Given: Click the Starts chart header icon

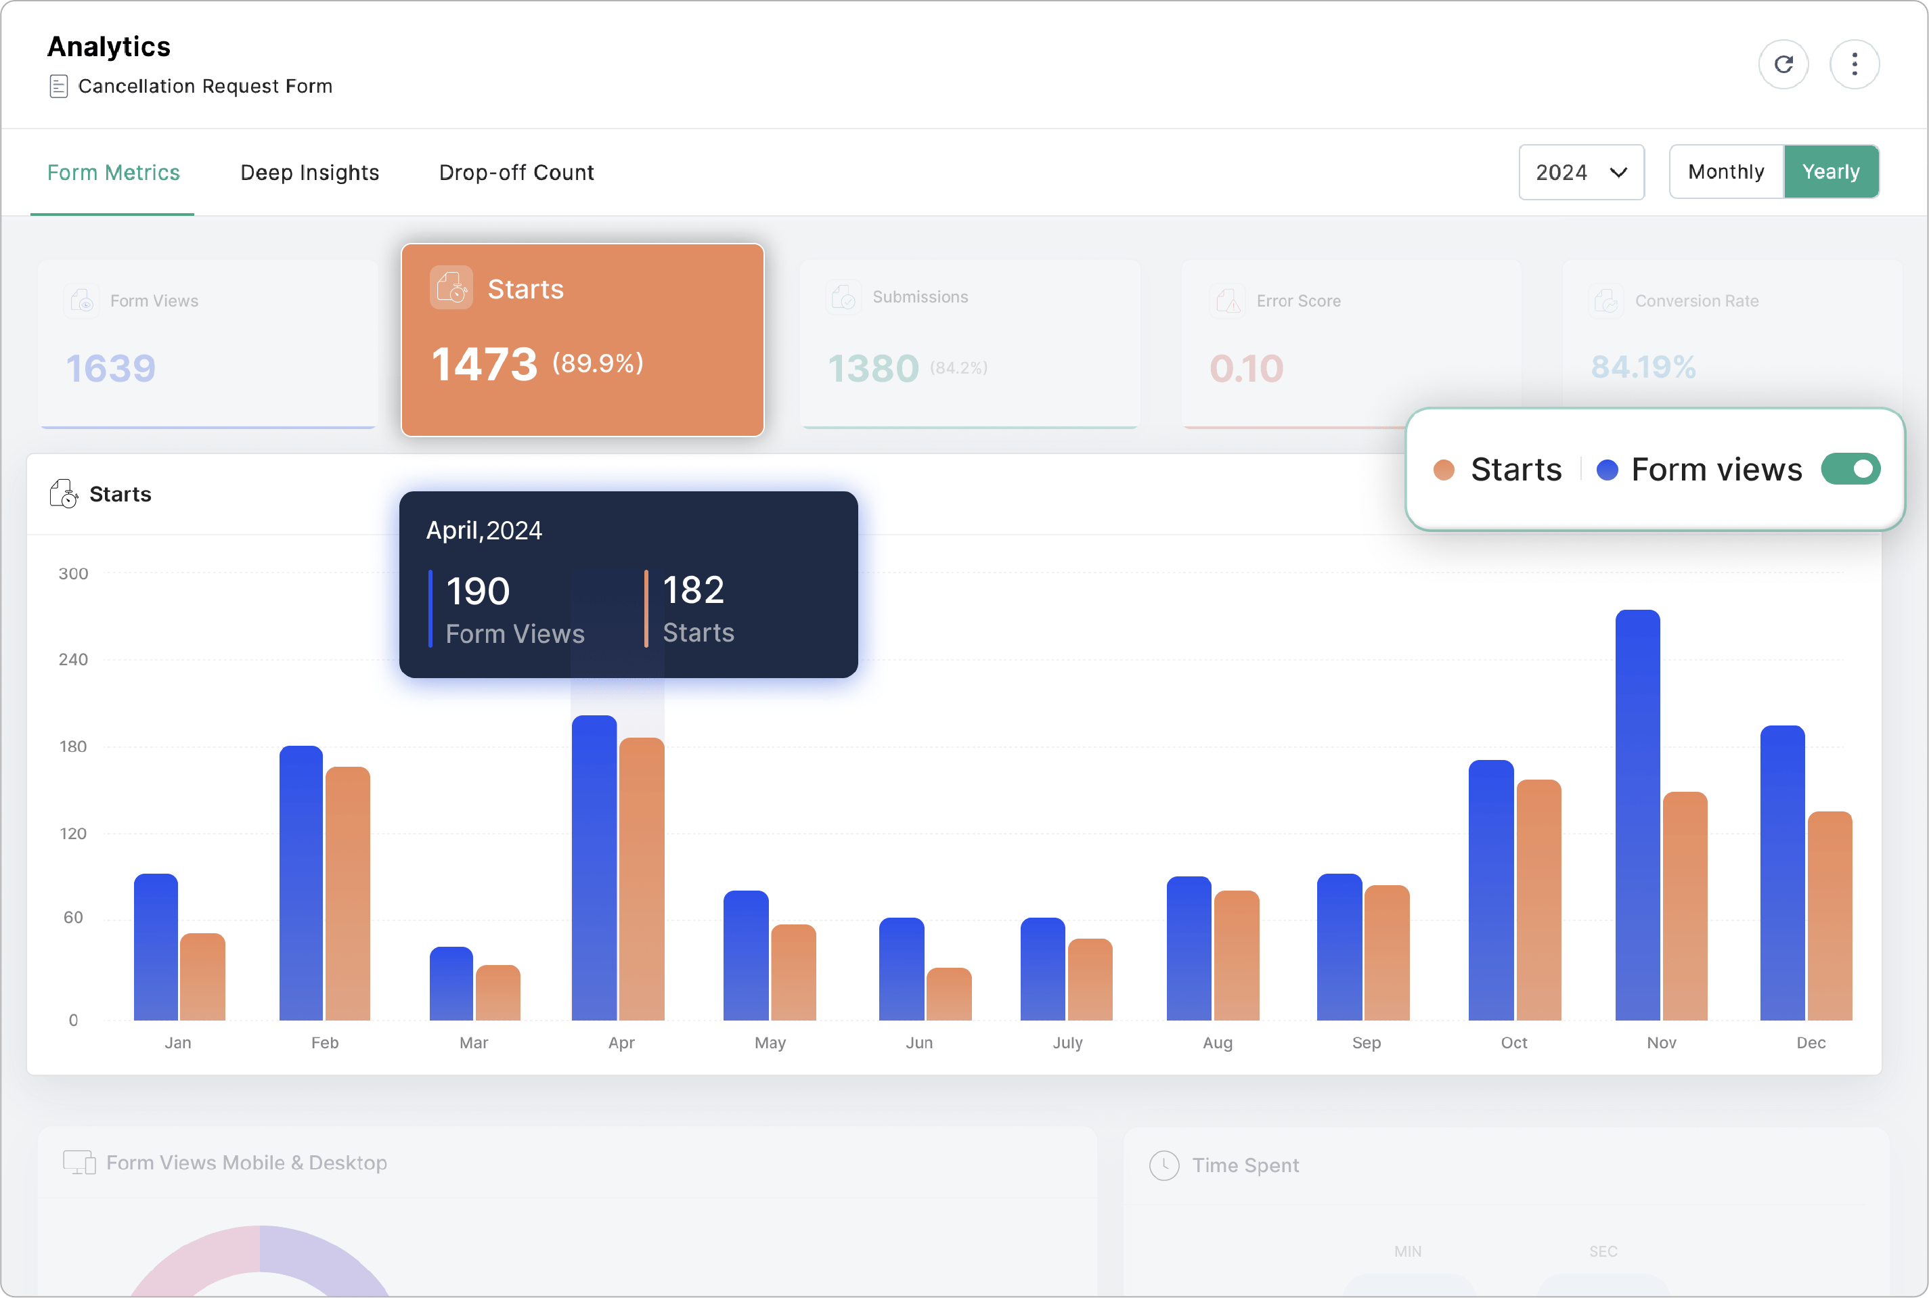Looking at the screenshot, I should [64, 494].
